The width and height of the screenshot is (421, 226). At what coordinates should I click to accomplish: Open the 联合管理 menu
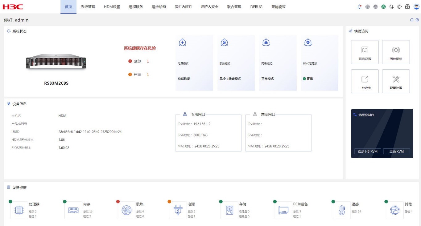[x=234, y=7]
